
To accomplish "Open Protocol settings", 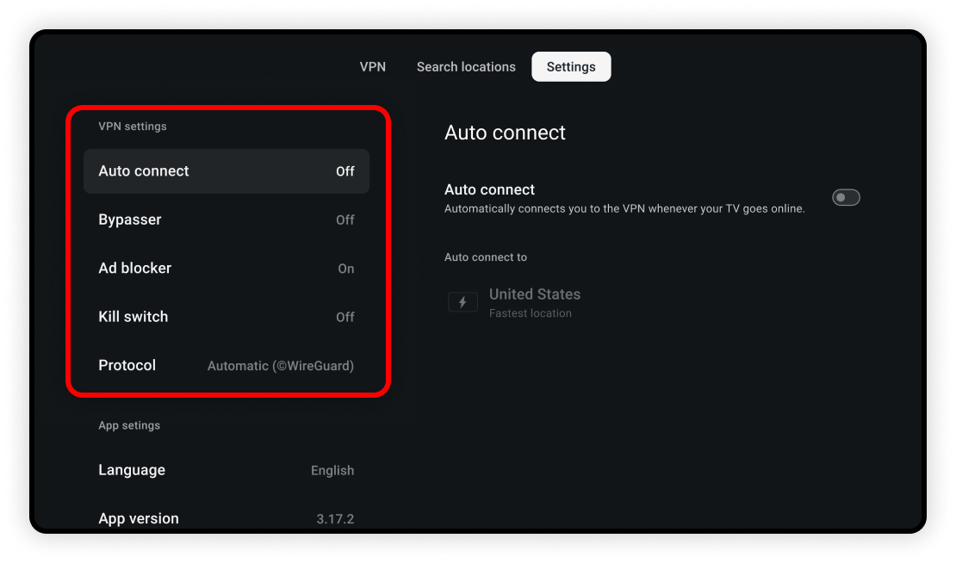I will [227, 366].
